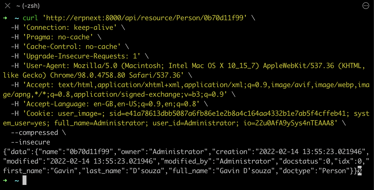The width and height of the screenshot is (374, 190).
Task: Click the highlighted % end-of-output marker
Action: tap(359, 171)
